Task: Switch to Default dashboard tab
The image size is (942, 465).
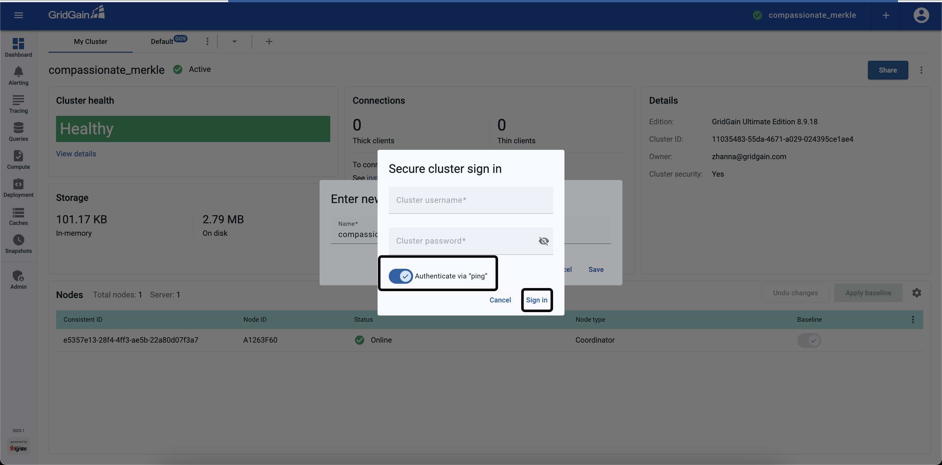Action: [162, 41]
